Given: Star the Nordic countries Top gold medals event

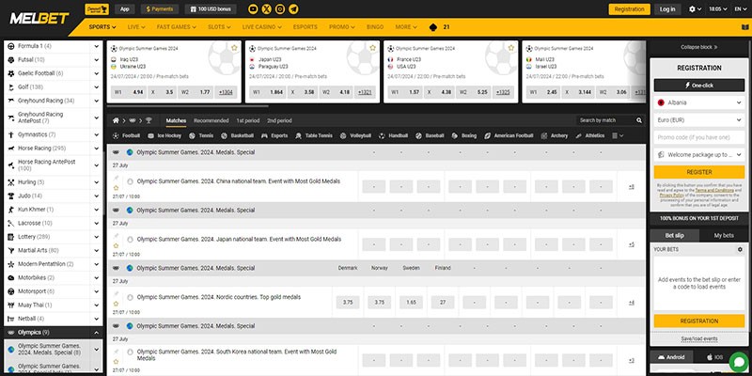Looking at the screenshot, I should (x=116, y=304).
